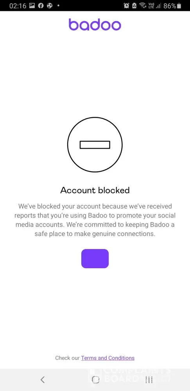Viewport: 190px width, 391px height.
Task: Tap the blocked account explanation paragraph
Action: (95, 220)
